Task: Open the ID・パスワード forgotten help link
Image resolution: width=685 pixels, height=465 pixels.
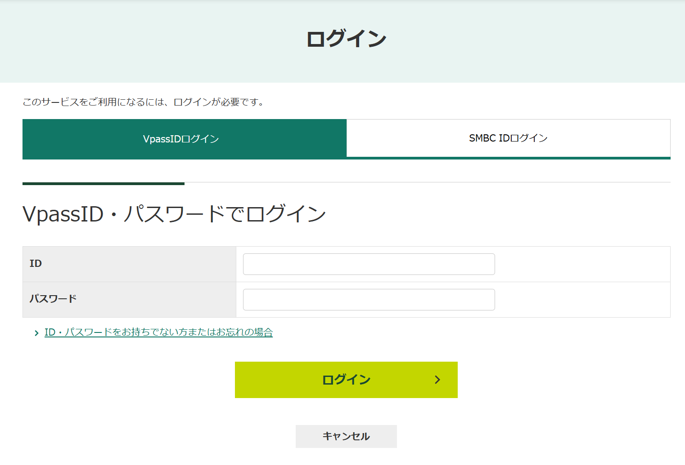Action: pos(158,332)
